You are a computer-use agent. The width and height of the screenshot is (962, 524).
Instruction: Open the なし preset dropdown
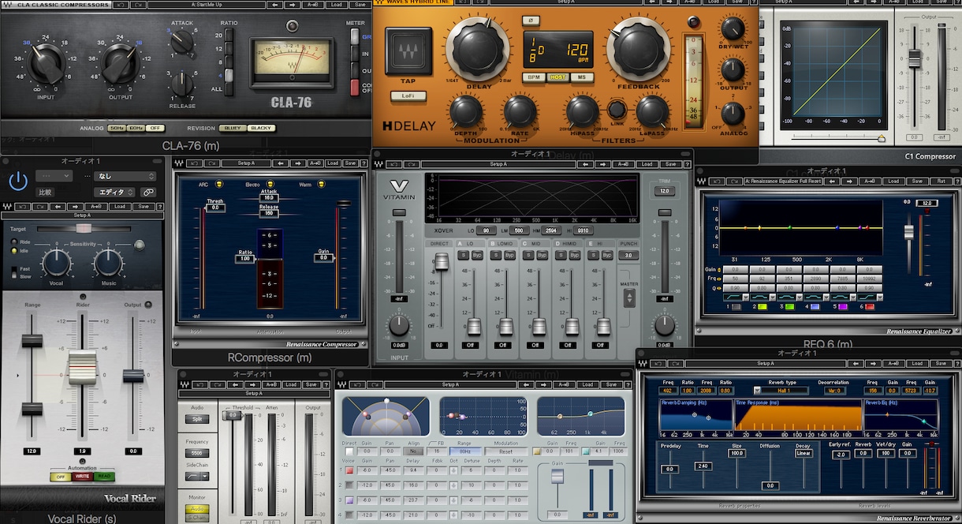point(125,176)
